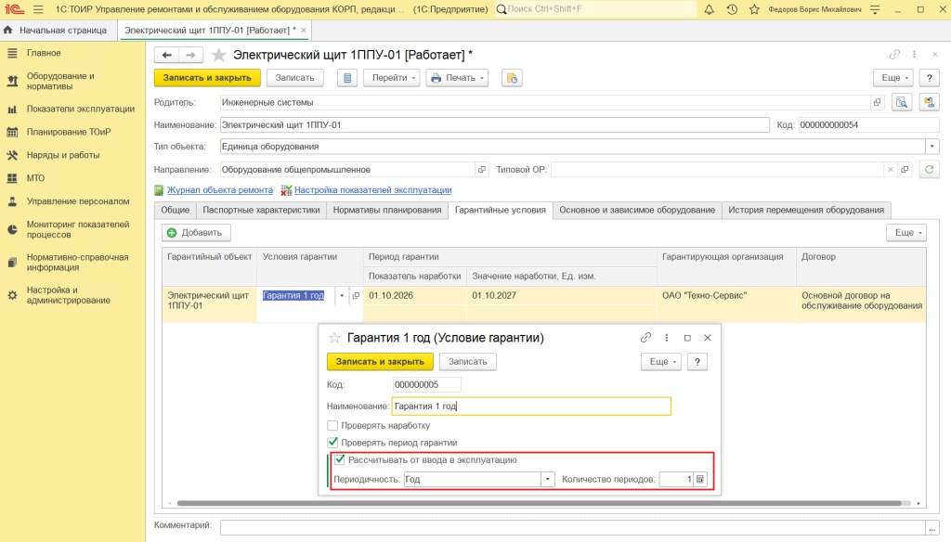Add equipment form to favorites star

point(218,55)
